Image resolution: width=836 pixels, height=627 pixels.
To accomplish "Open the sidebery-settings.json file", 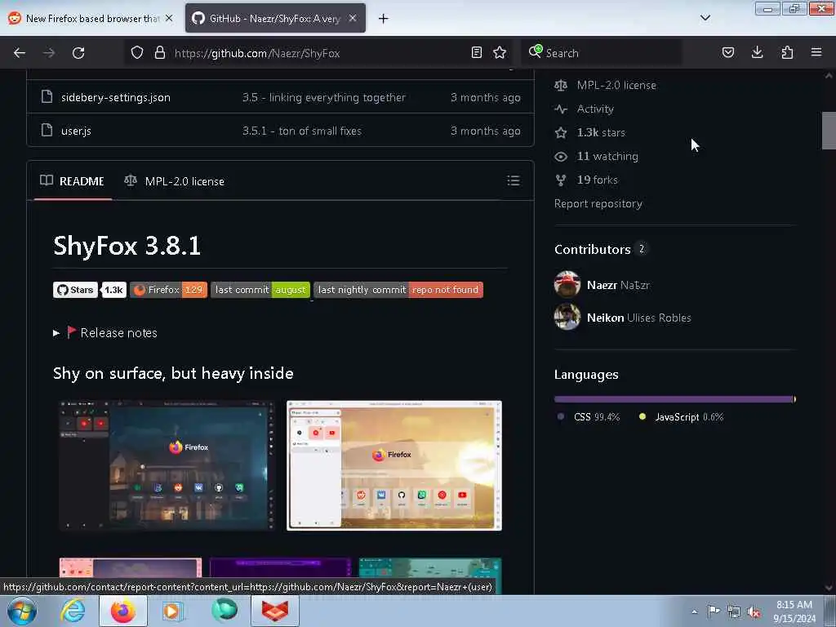I will coord(116,97).
